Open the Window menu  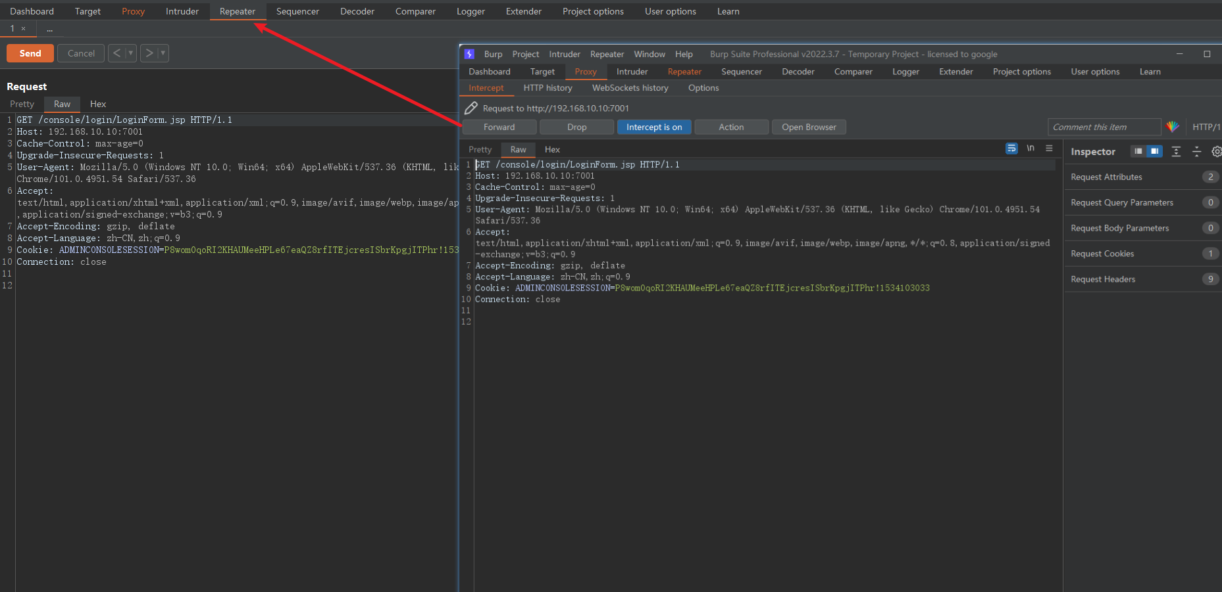click(x=649, y=54)
